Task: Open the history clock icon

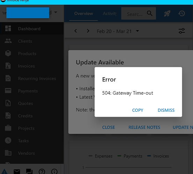Action: 181,13
